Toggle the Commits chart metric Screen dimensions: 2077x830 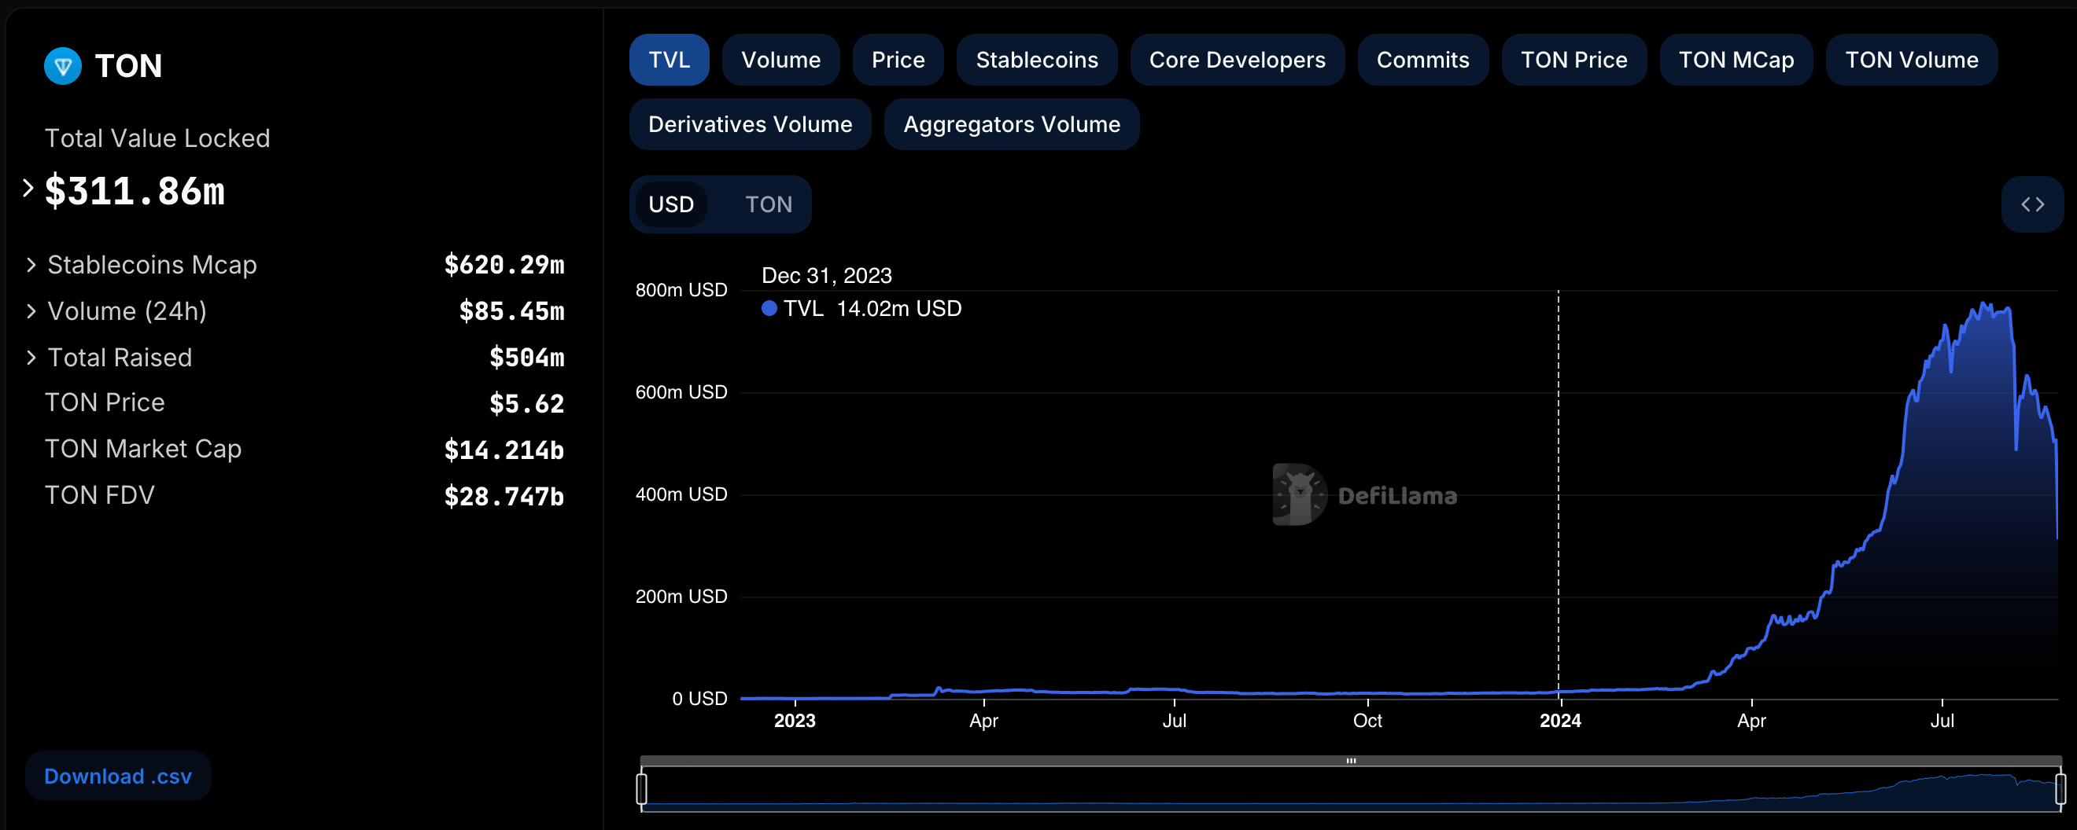pos(1422,60)
